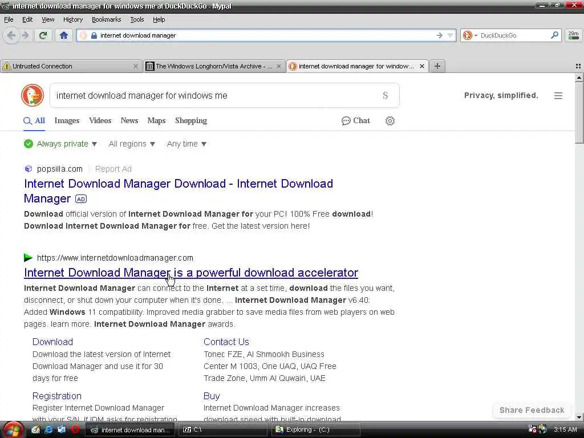Click the Report Ad link
Screen dimensions: 584x438
[x=113, y=169]
